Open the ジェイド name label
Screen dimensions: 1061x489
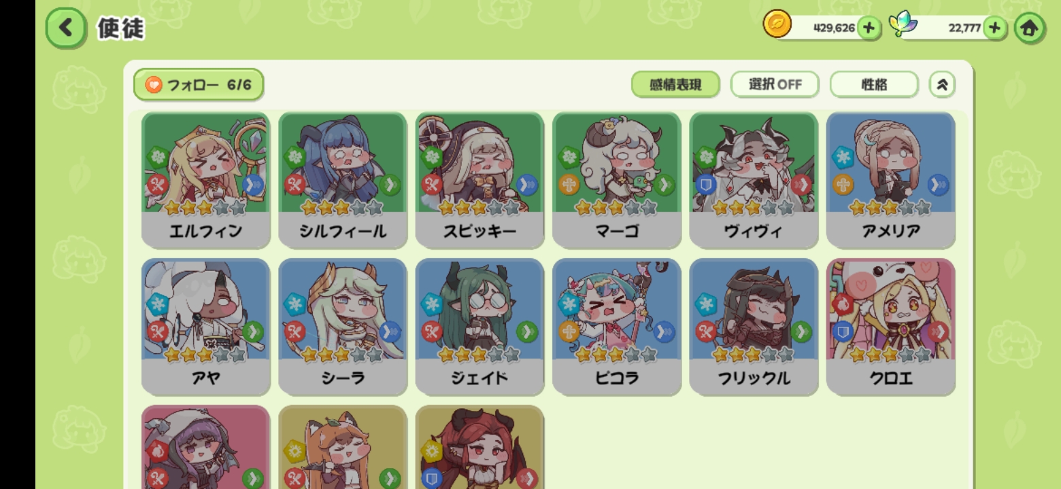(x=479, y=378)
